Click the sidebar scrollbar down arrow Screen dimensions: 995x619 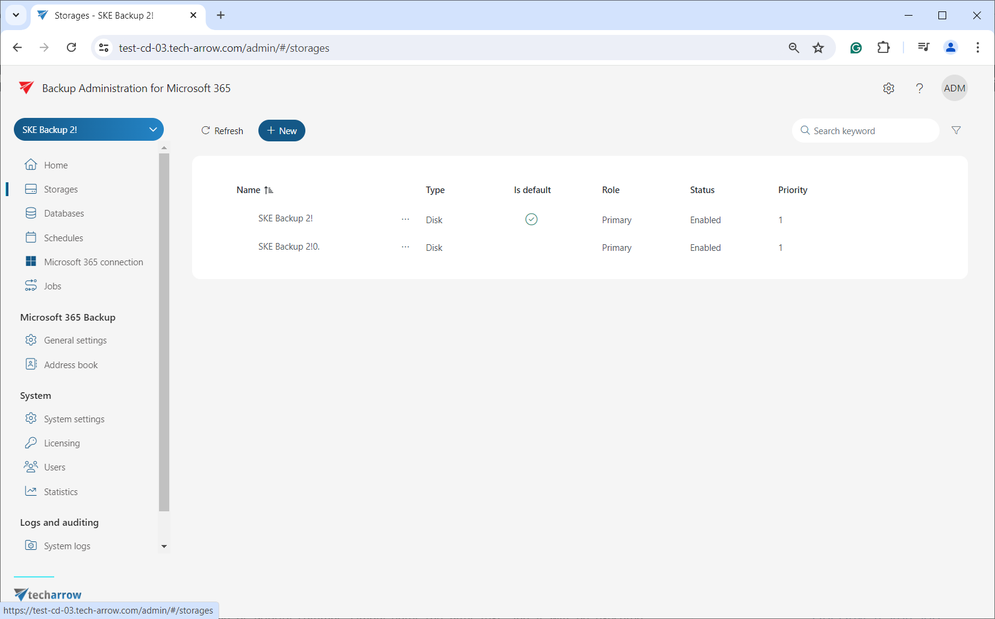tap(164, 546)
